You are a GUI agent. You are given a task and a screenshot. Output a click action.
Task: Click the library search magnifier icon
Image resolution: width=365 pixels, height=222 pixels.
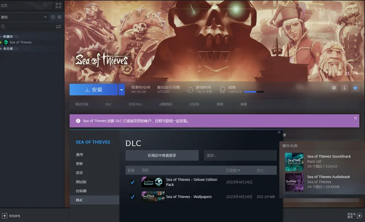pyautogui.click(x=3, y=27)
